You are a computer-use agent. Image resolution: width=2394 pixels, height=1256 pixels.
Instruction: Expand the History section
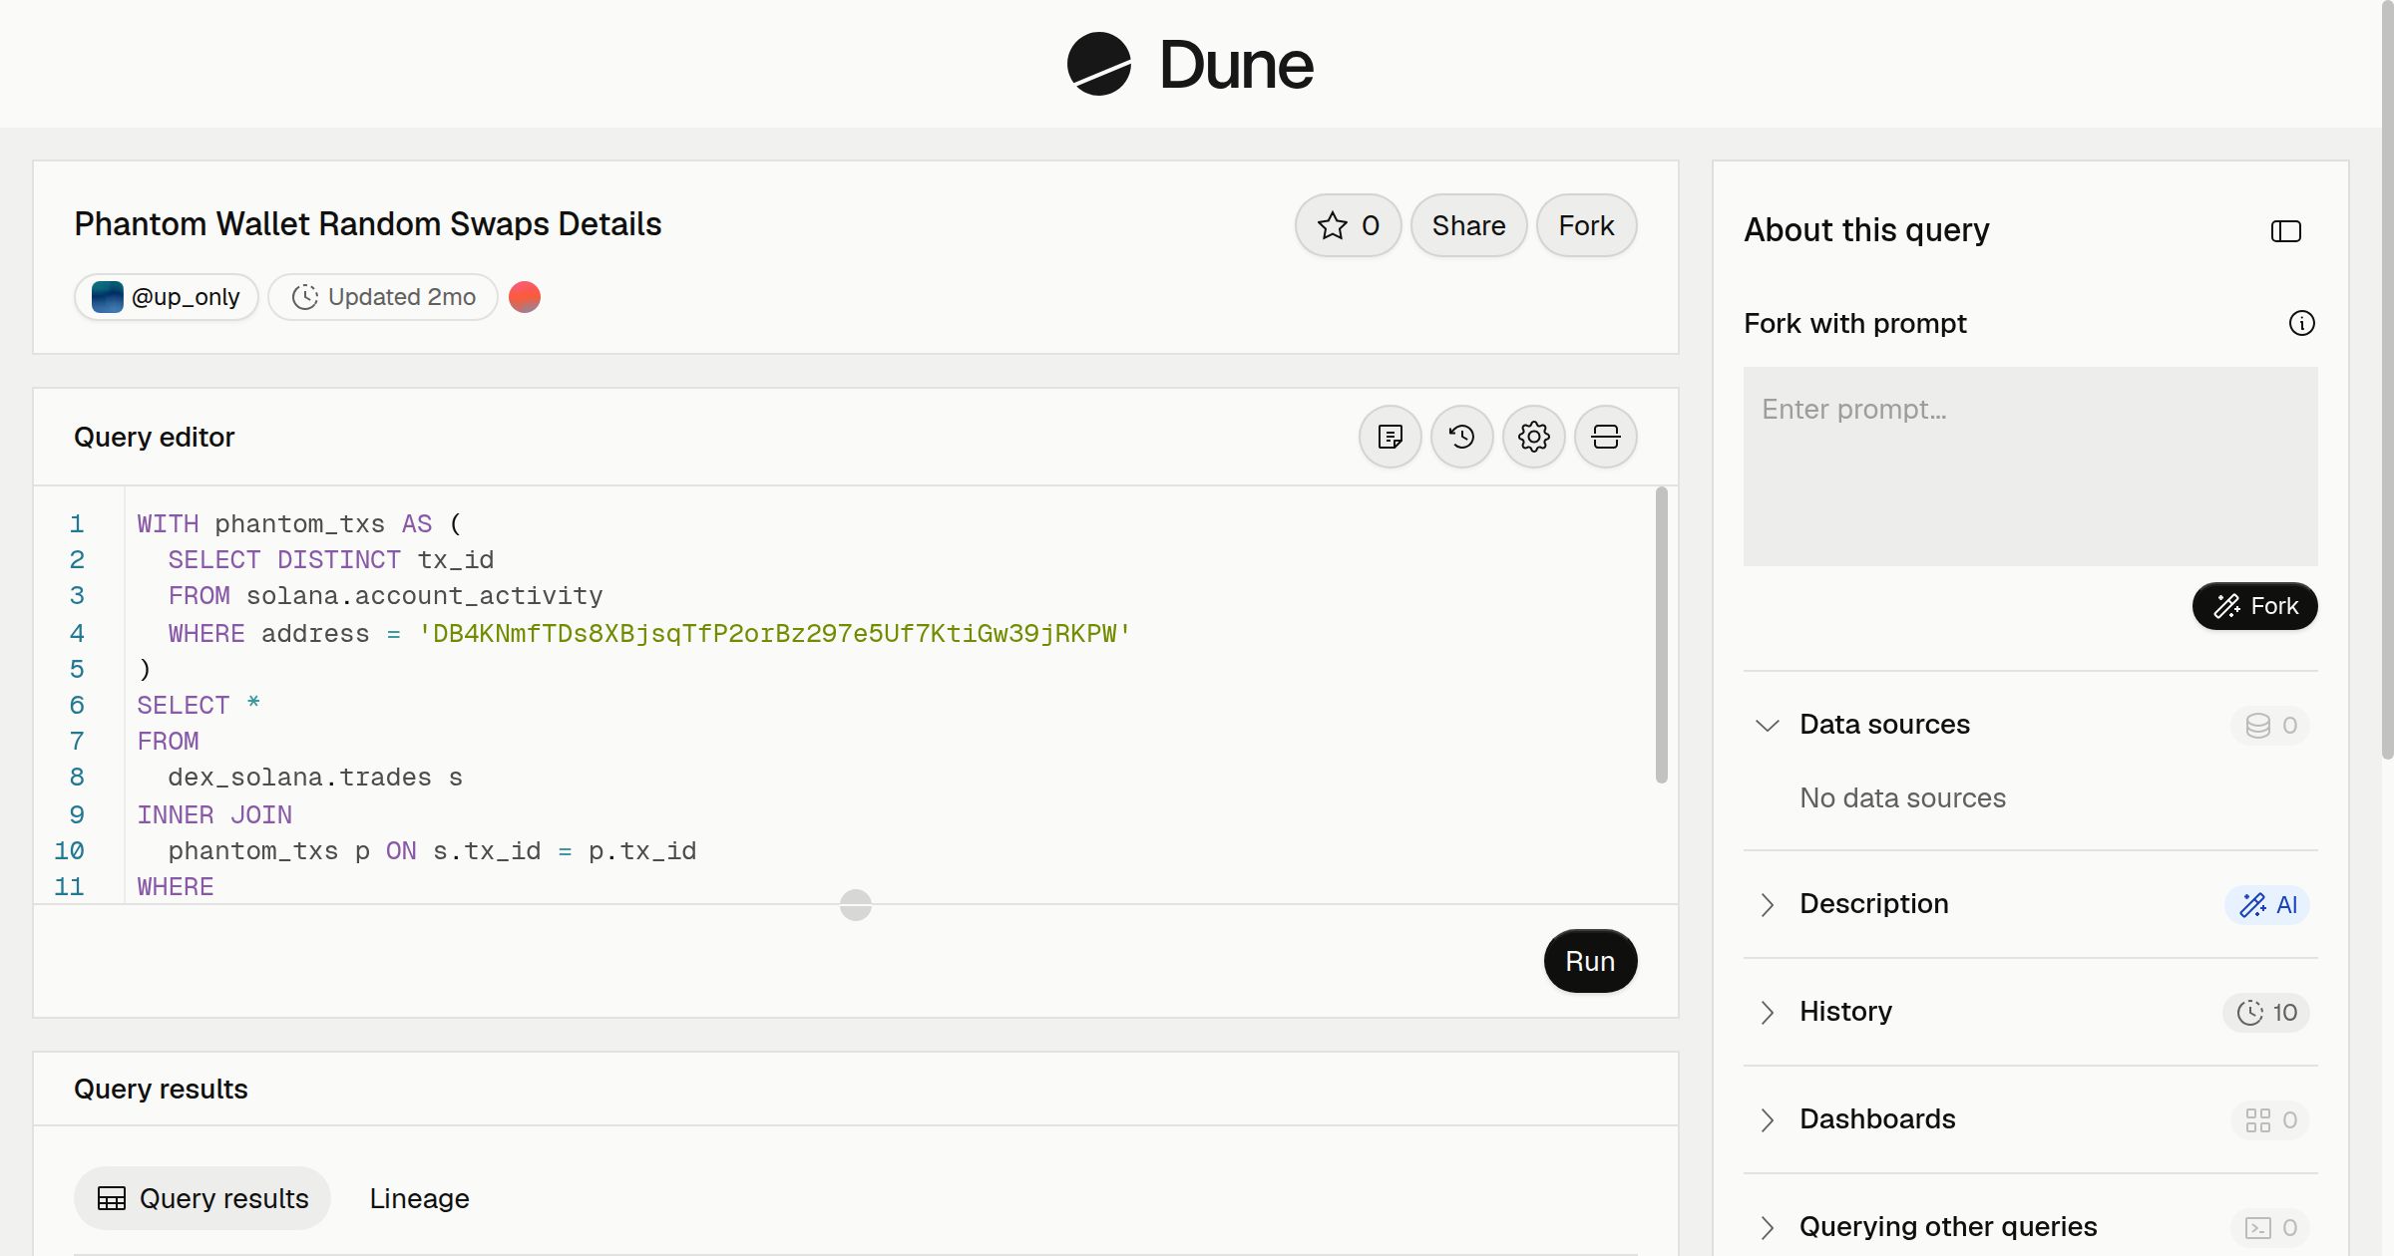(1767, 1012)
